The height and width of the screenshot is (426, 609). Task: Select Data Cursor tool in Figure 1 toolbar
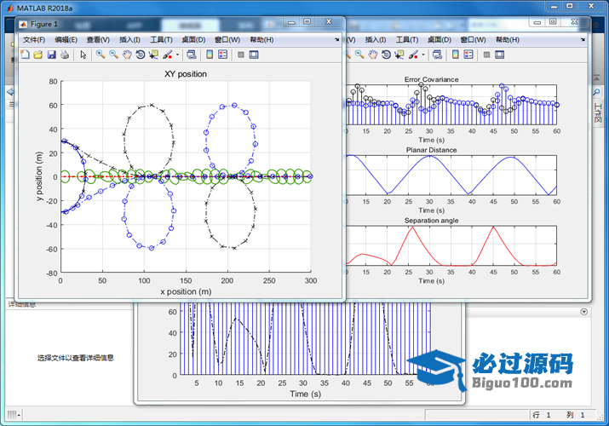point(153,55)
